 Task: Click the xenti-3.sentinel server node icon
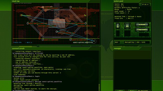pos(43,7)
